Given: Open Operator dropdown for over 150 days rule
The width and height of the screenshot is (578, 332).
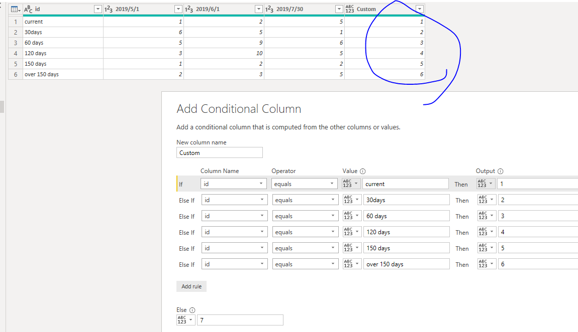Looking at the screenshot, I should coord(305,264).
